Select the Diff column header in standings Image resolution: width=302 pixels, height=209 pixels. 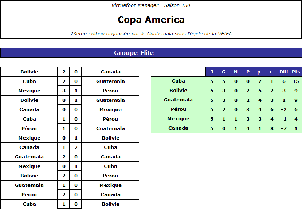click(x=284, y=72)
